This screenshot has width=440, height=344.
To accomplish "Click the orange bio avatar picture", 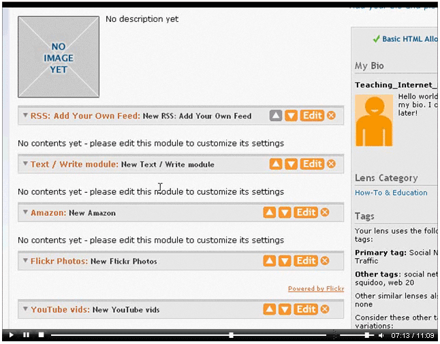I will point(374,120).
